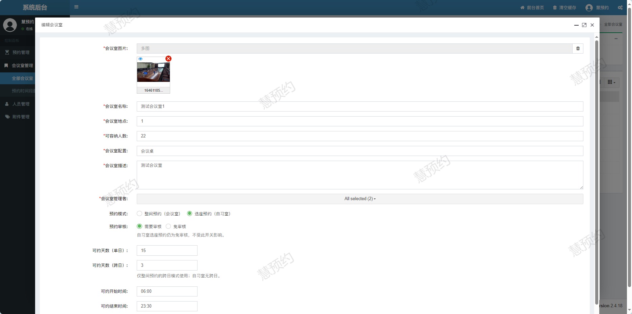This screenshot has height=314, width=632.
Task: Open the 会议室管理者 All selected dropdown
Action: coord(360,199)
